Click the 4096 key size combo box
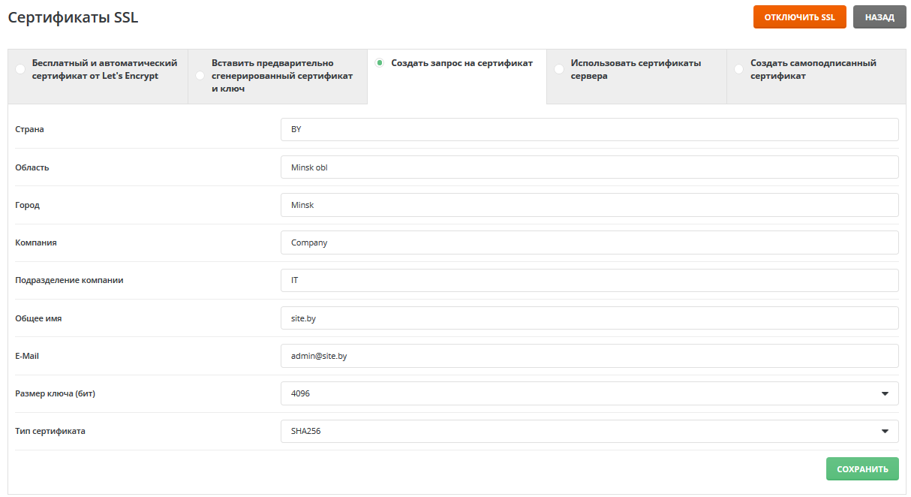 coord(578,393)
